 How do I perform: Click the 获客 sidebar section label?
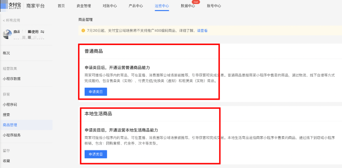[6, 94]
